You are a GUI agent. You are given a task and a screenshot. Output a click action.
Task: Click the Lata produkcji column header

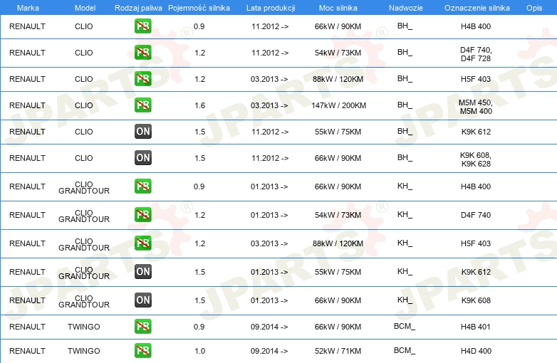(271, 8)
